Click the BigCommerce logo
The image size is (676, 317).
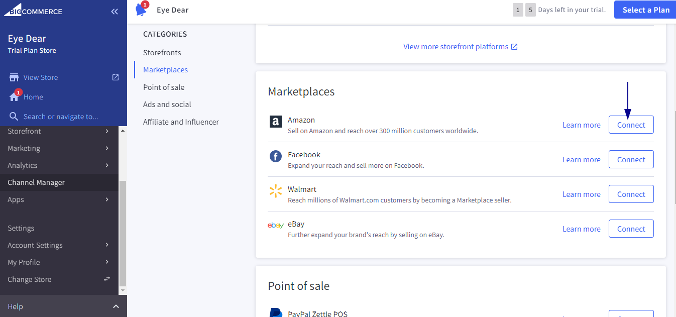33,11
